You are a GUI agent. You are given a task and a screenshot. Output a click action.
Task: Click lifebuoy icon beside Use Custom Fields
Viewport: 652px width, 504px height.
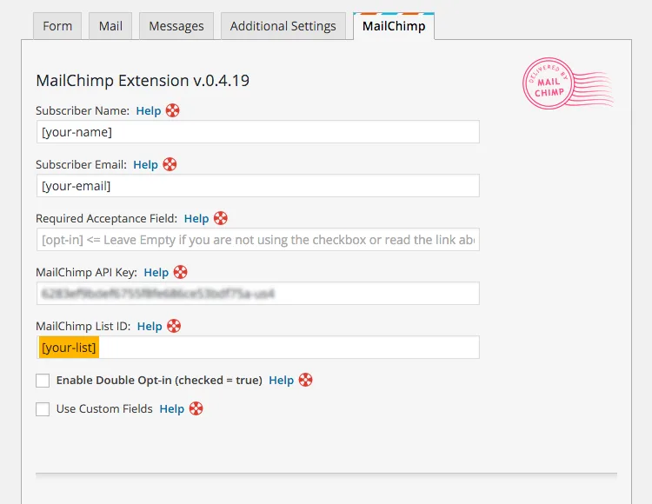point(196,408)
